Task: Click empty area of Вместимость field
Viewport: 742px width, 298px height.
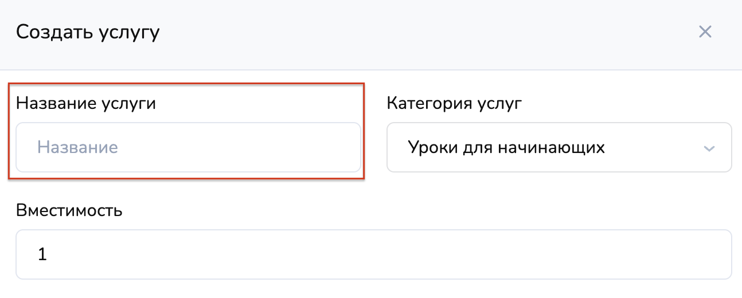Action: (401, 254)
